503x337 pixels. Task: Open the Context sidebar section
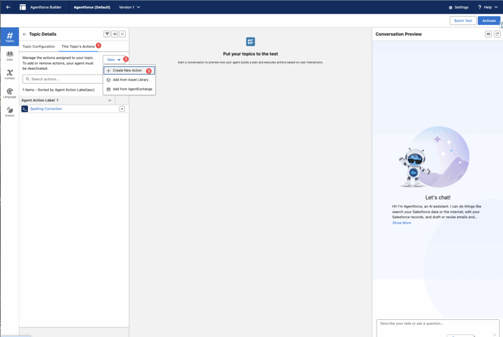(x=10, y=75)
